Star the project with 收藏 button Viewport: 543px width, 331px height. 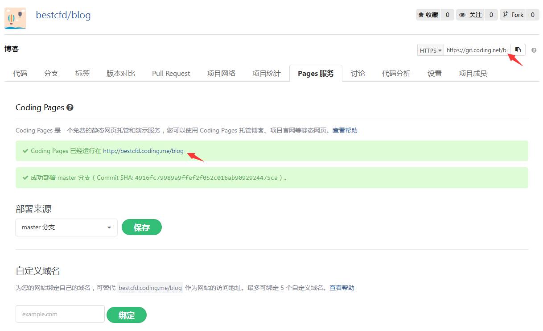point(428,15)
